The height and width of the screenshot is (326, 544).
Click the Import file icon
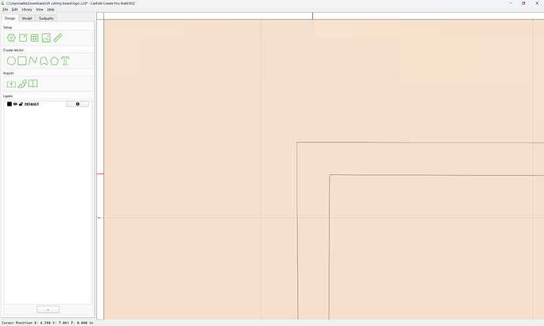point(11,83)
